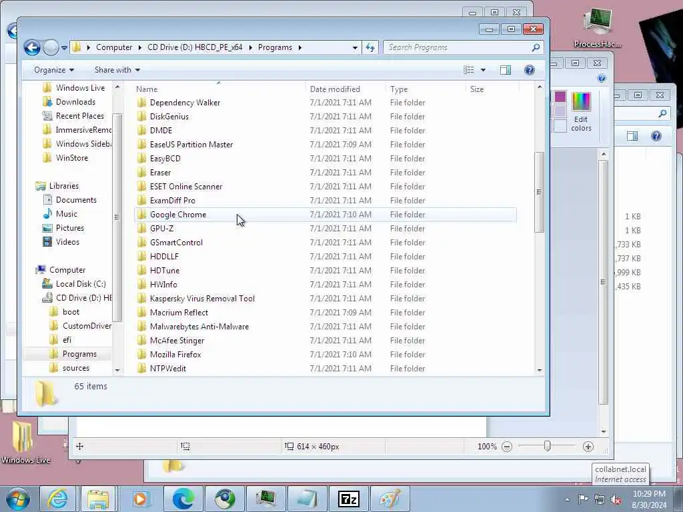Open 7-Zip from the taskbar

(348, 499)
